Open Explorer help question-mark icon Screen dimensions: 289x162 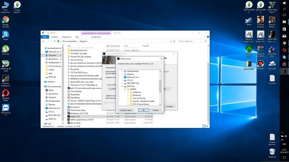(x=208, y=37)
